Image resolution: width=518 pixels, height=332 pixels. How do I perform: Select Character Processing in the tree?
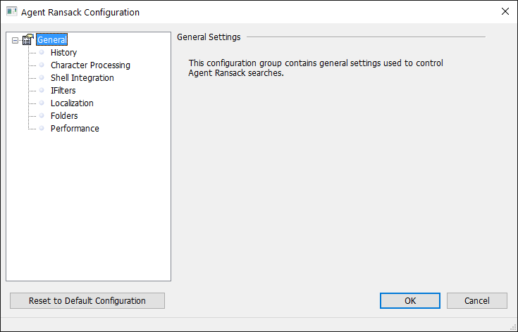(90, 65)
